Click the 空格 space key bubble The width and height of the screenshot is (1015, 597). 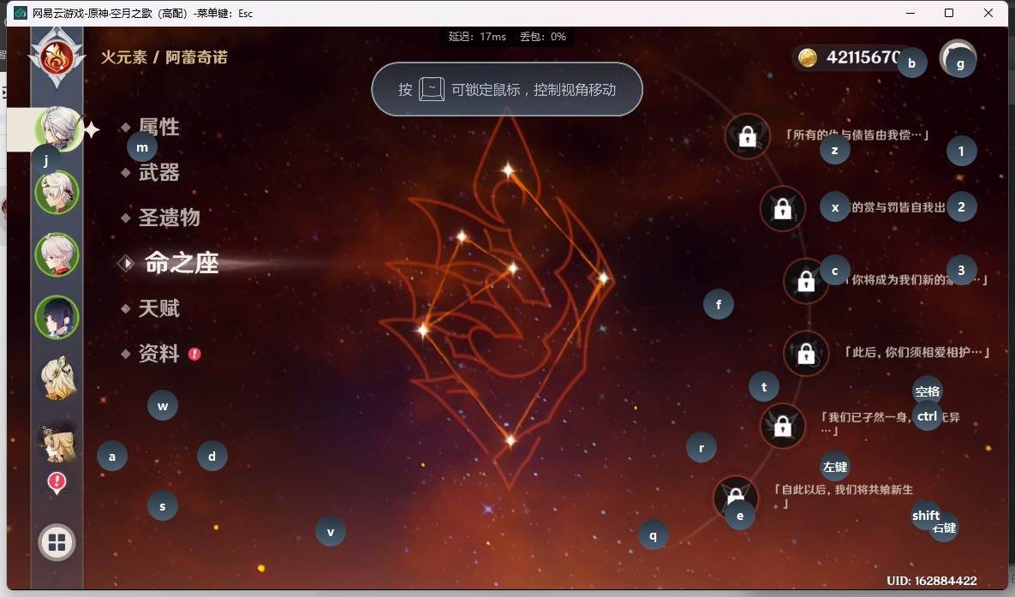[x=927, y=391]
